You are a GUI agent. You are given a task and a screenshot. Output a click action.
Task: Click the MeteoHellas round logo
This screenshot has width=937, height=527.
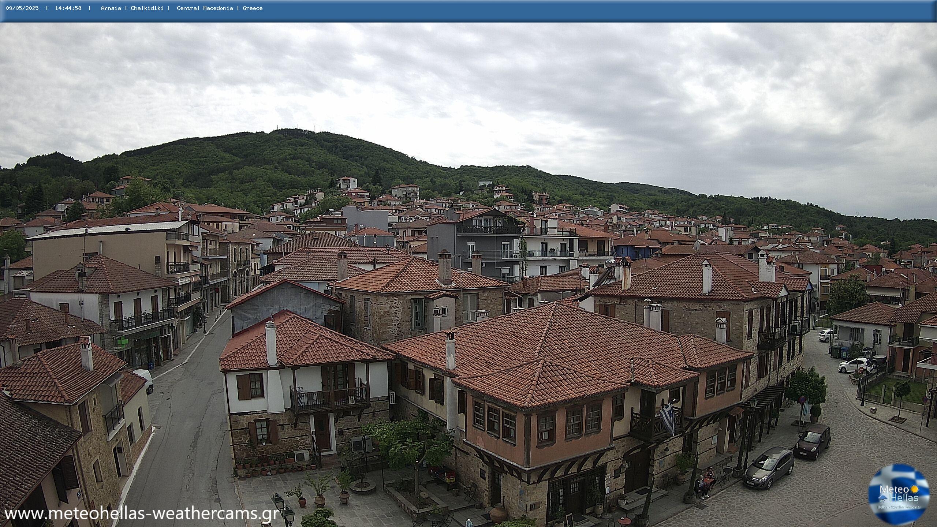[899, 493]
